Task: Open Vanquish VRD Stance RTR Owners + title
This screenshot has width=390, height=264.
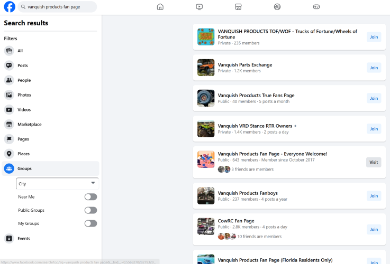Action: [x=257, y=126]
